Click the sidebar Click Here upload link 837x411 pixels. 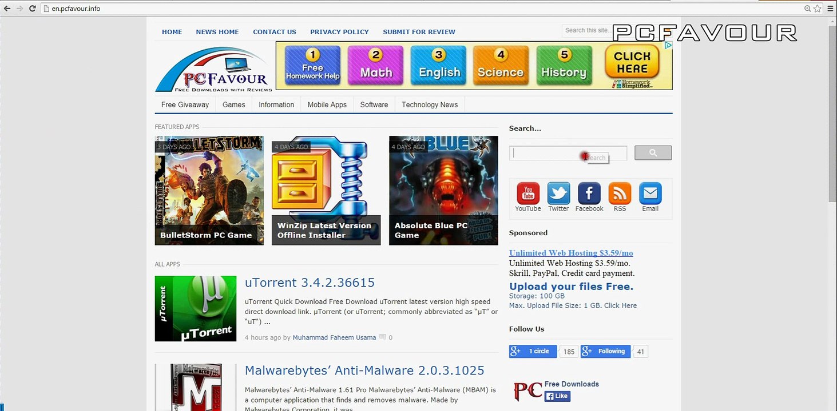[620, 305]
